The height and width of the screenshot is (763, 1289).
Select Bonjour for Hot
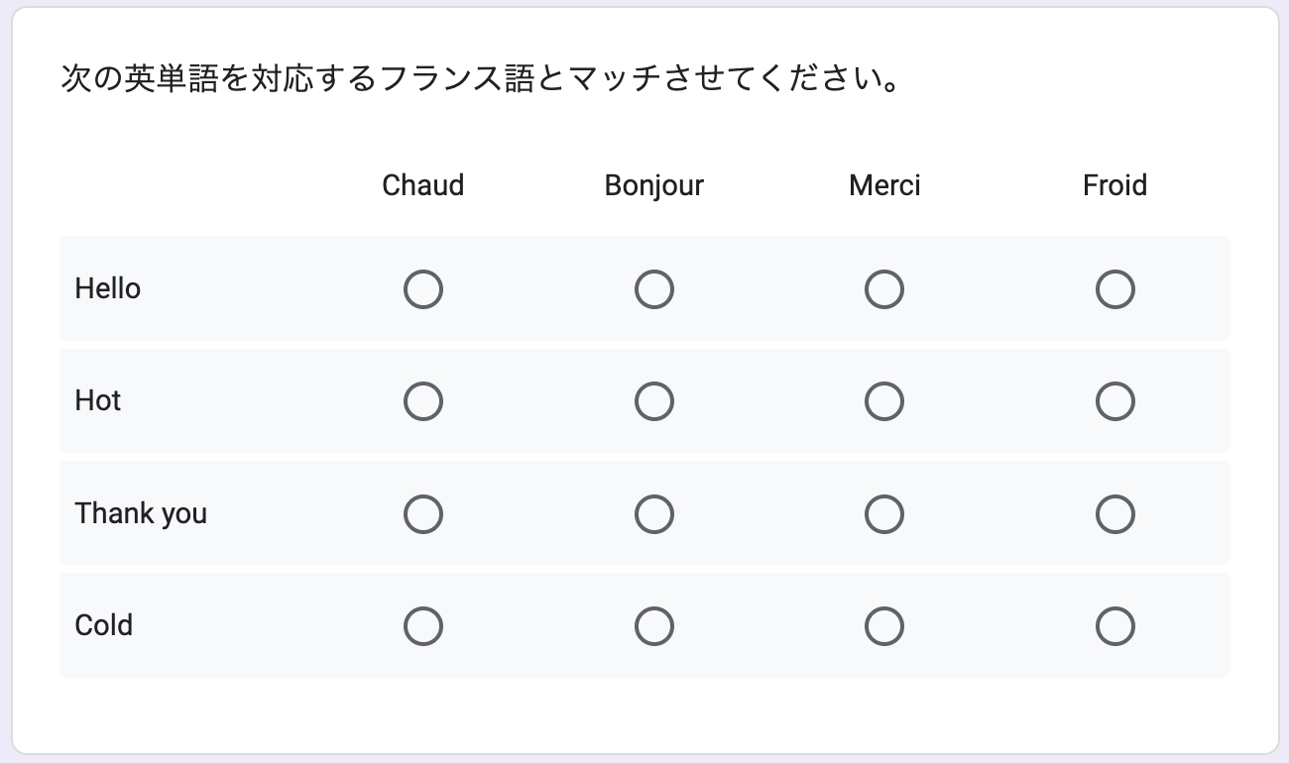click(654, 401)
